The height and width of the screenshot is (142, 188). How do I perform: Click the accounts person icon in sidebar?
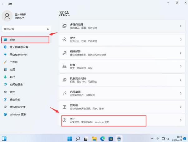(5, 77)
